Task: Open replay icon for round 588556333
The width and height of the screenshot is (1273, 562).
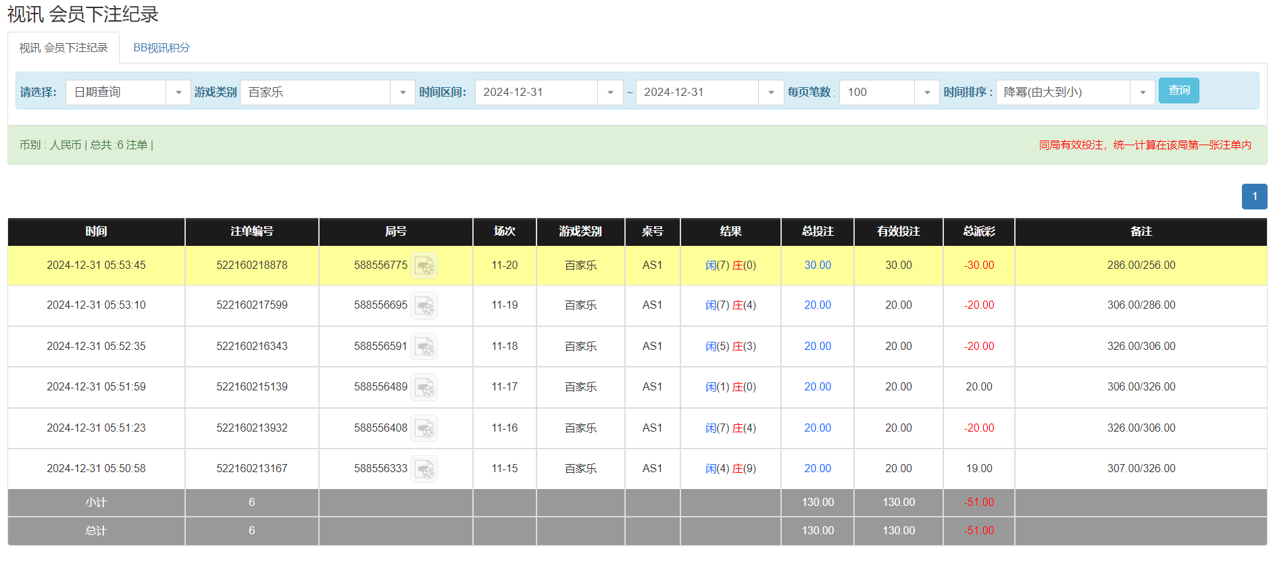Action: pyautogui.click(x=424, y=469)
